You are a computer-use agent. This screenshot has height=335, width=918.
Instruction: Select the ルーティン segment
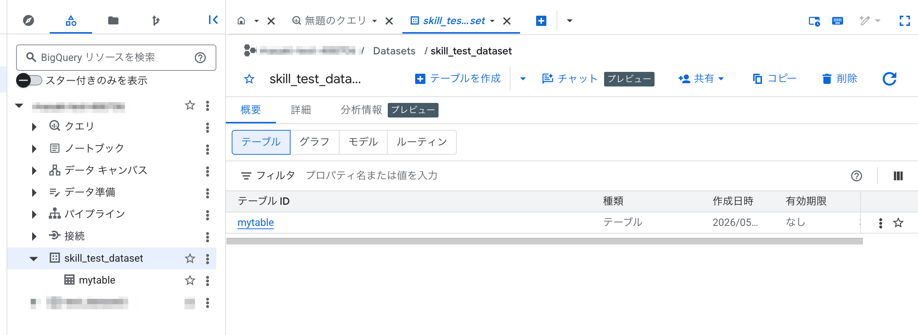[x=422, y=142]
